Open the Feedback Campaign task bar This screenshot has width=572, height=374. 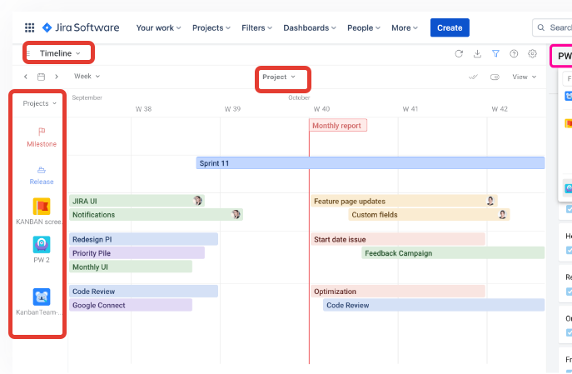click(x=453, y=253)
